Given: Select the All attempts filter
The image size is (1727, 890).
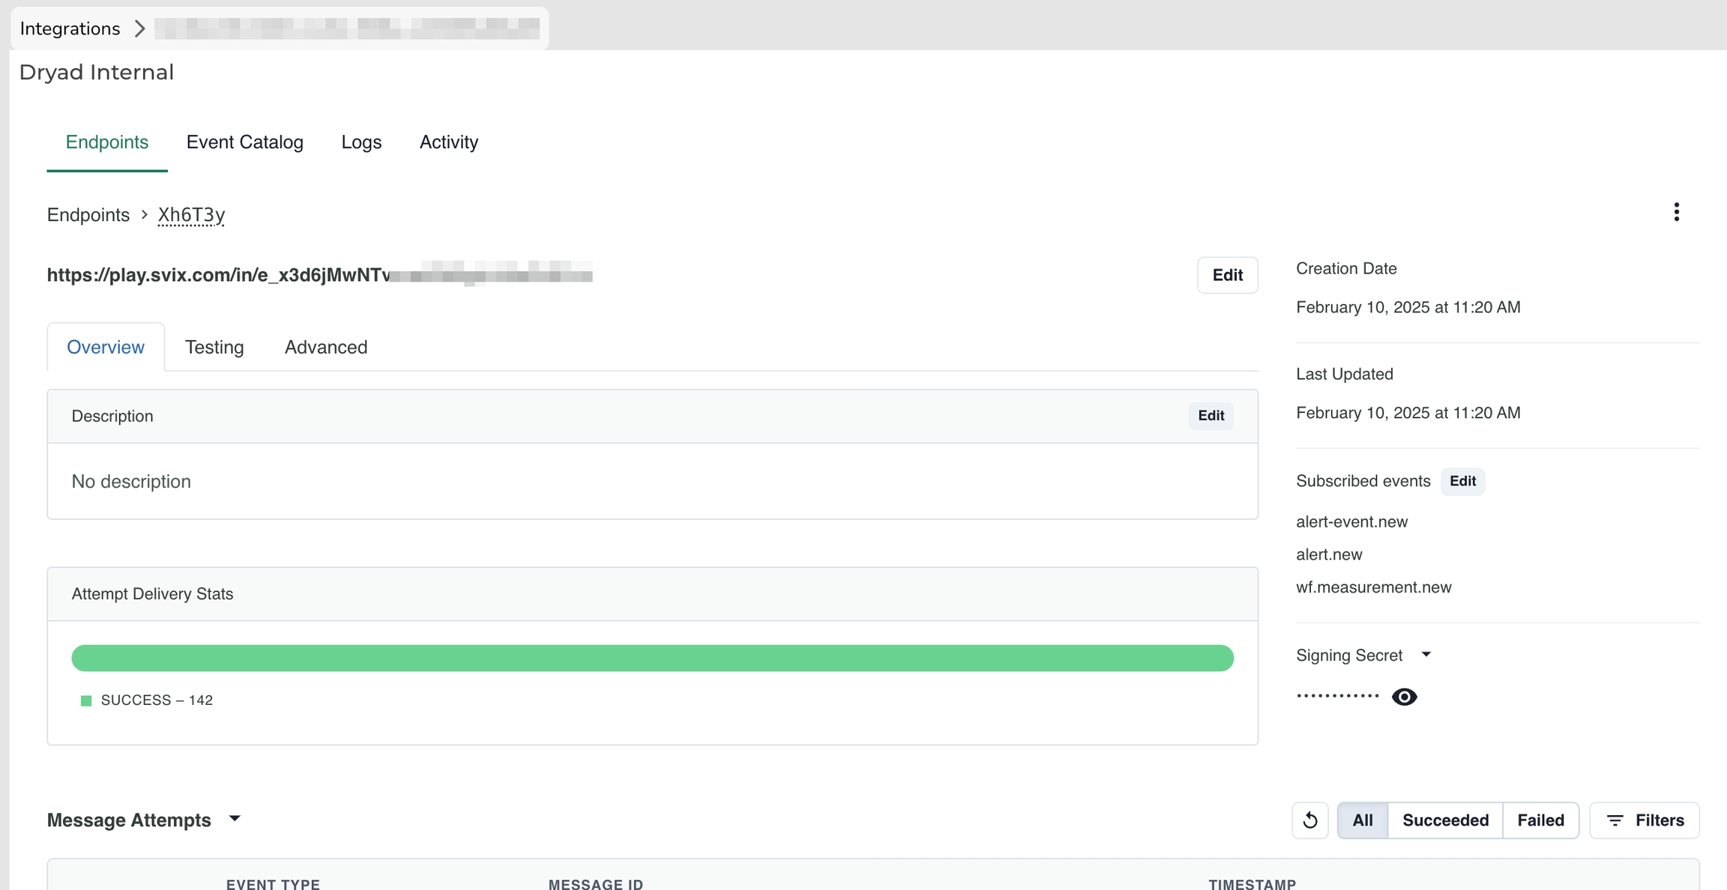Looking at the screenshot, I should [1362, 820].
